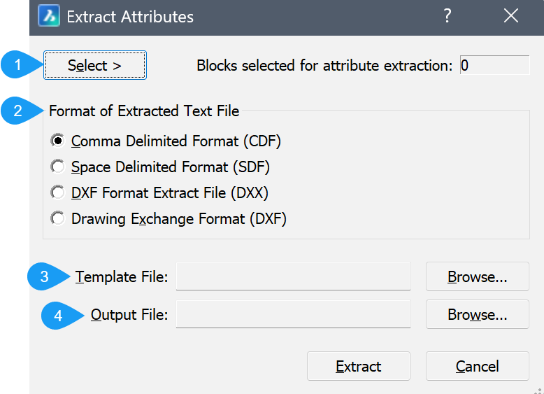Image resolution: width=544 pixels, height=394 pixels.
Task: Enable Drawing Exchange Format (DXF) option
Action: coord(57,218)
